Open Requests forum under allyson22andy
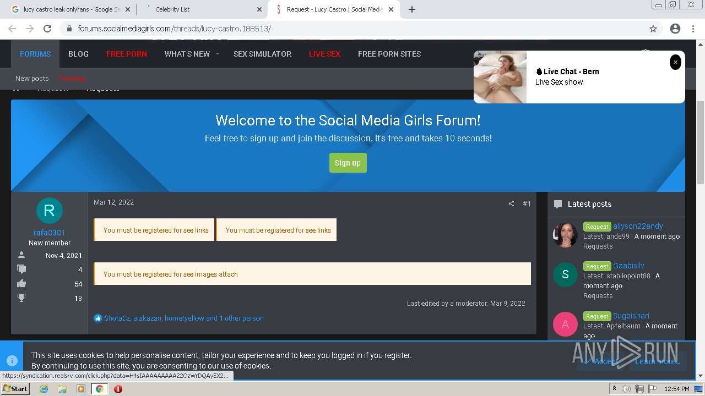This screenshot has width=705, height=396. tap(598, 246)
